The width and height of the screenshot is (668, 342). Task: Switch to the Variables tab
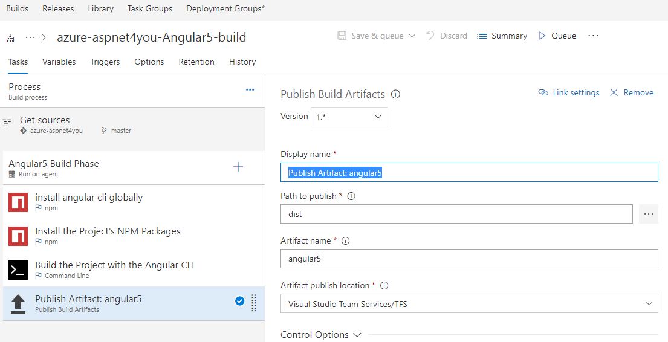[x=59, y=62]
